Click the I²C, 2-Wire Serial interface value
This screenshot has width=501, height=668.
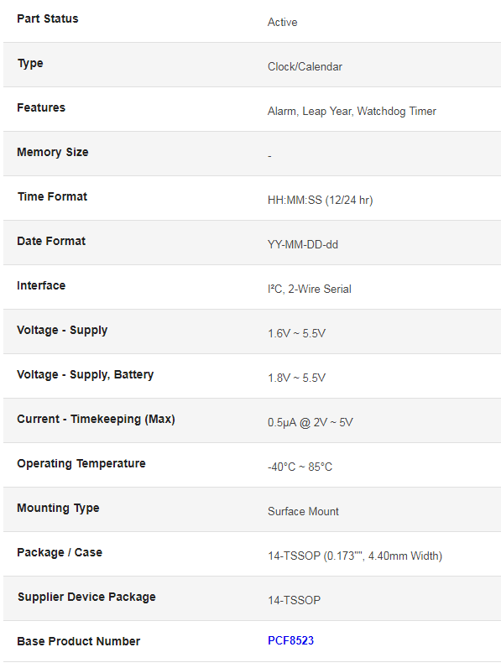pyautogui.click(x=310, y=289)
